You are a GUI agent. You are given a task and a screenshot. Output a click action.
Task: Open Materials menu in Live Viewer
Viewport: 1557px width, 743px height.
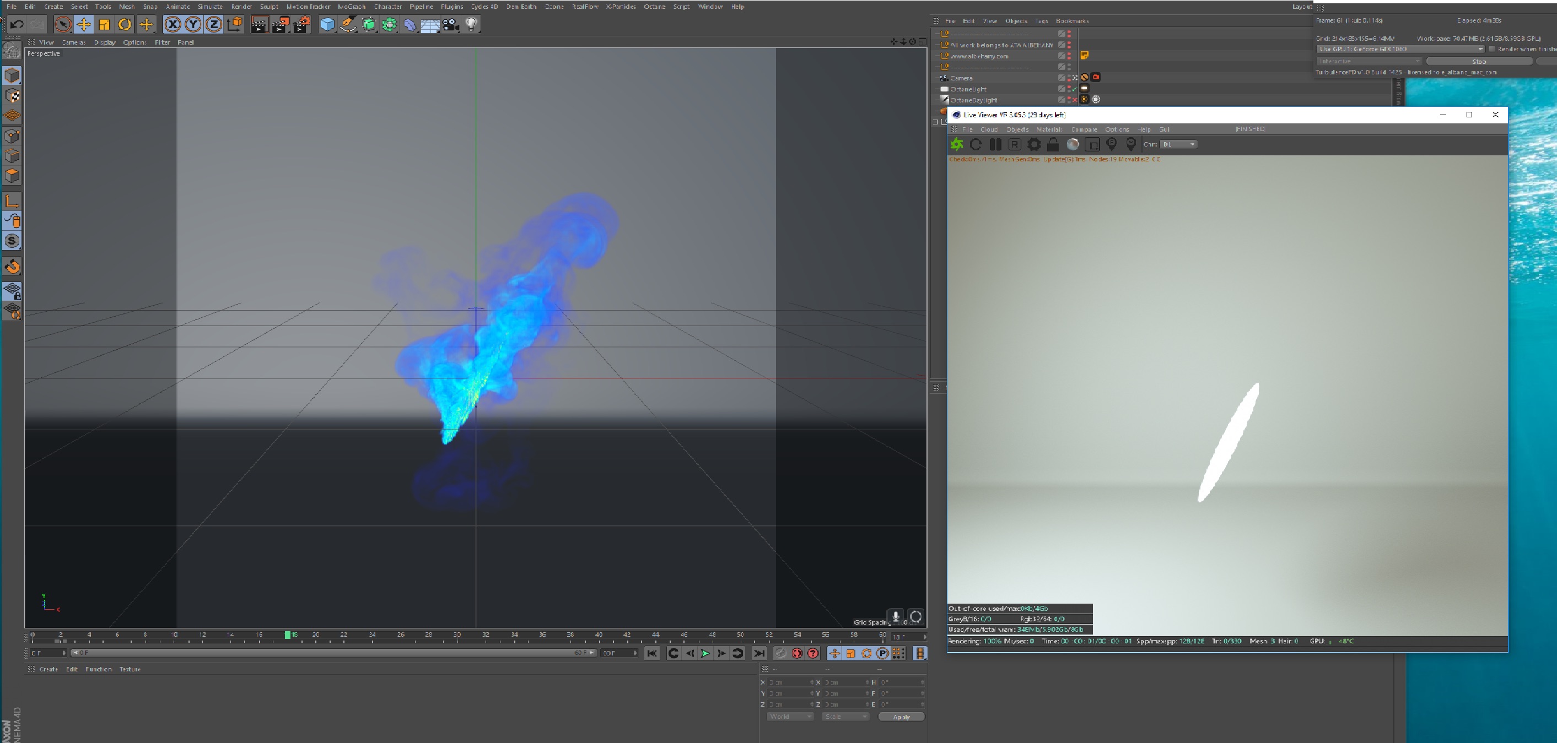(x=1049, y=129)
